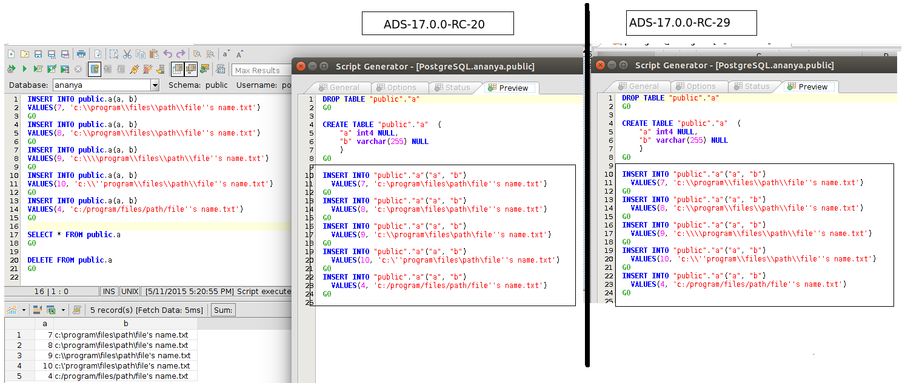Redo with the right purple arrow
This screenshot has height=383, width=905.
click(x=181, y=54)
